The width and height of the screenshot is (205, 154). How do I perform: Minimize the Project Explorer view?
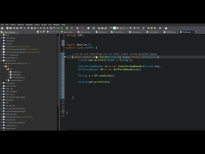click(54, 32)
